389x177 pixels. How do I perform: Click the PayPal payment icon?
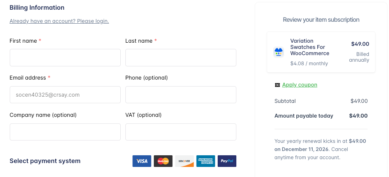tap(227, 161)
